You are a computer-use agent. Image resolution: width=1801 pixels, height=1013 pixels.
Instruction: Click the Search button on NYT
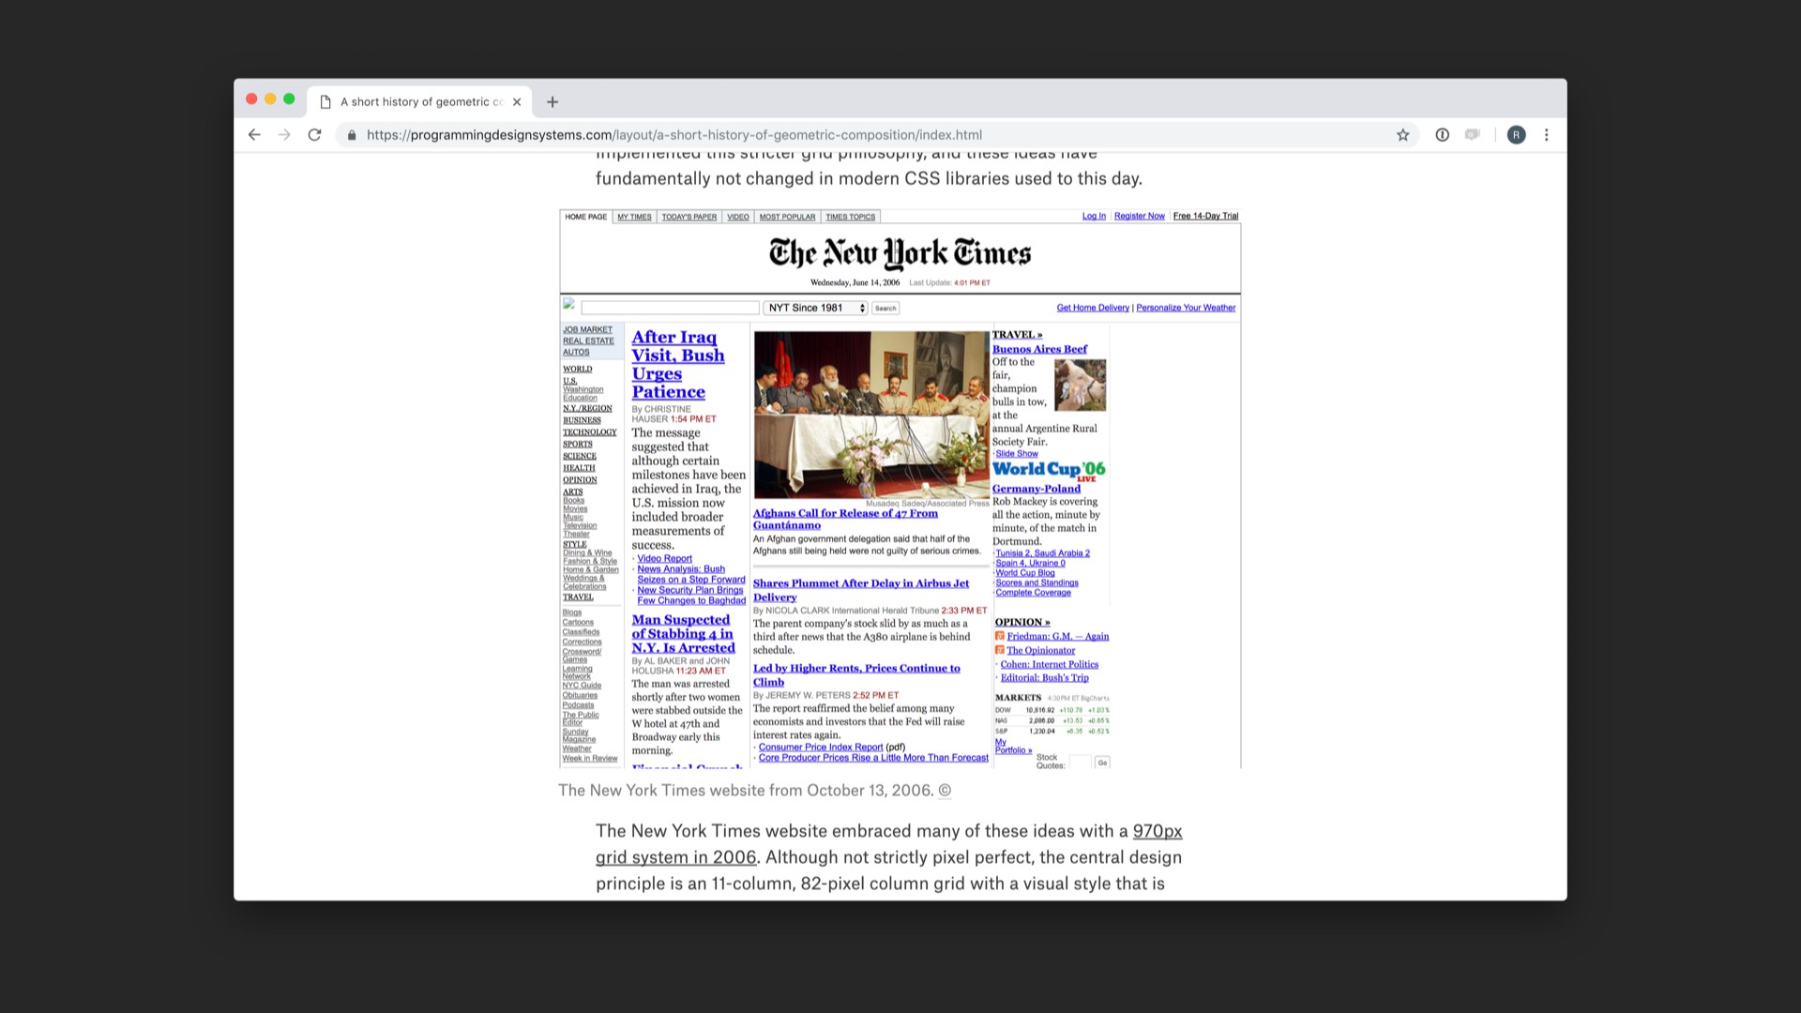[886, 308]
